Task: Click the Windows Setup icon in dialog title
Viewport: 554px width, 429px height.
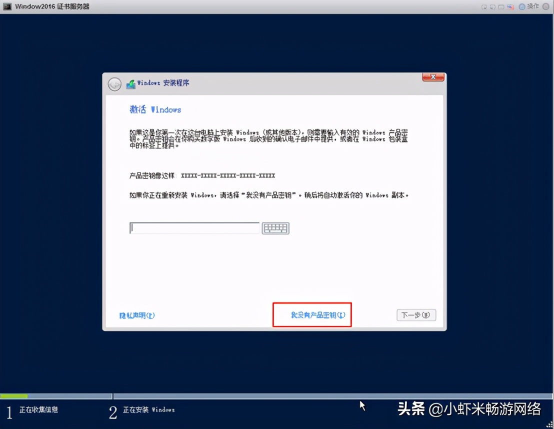Action: click(x=131, y=84)
